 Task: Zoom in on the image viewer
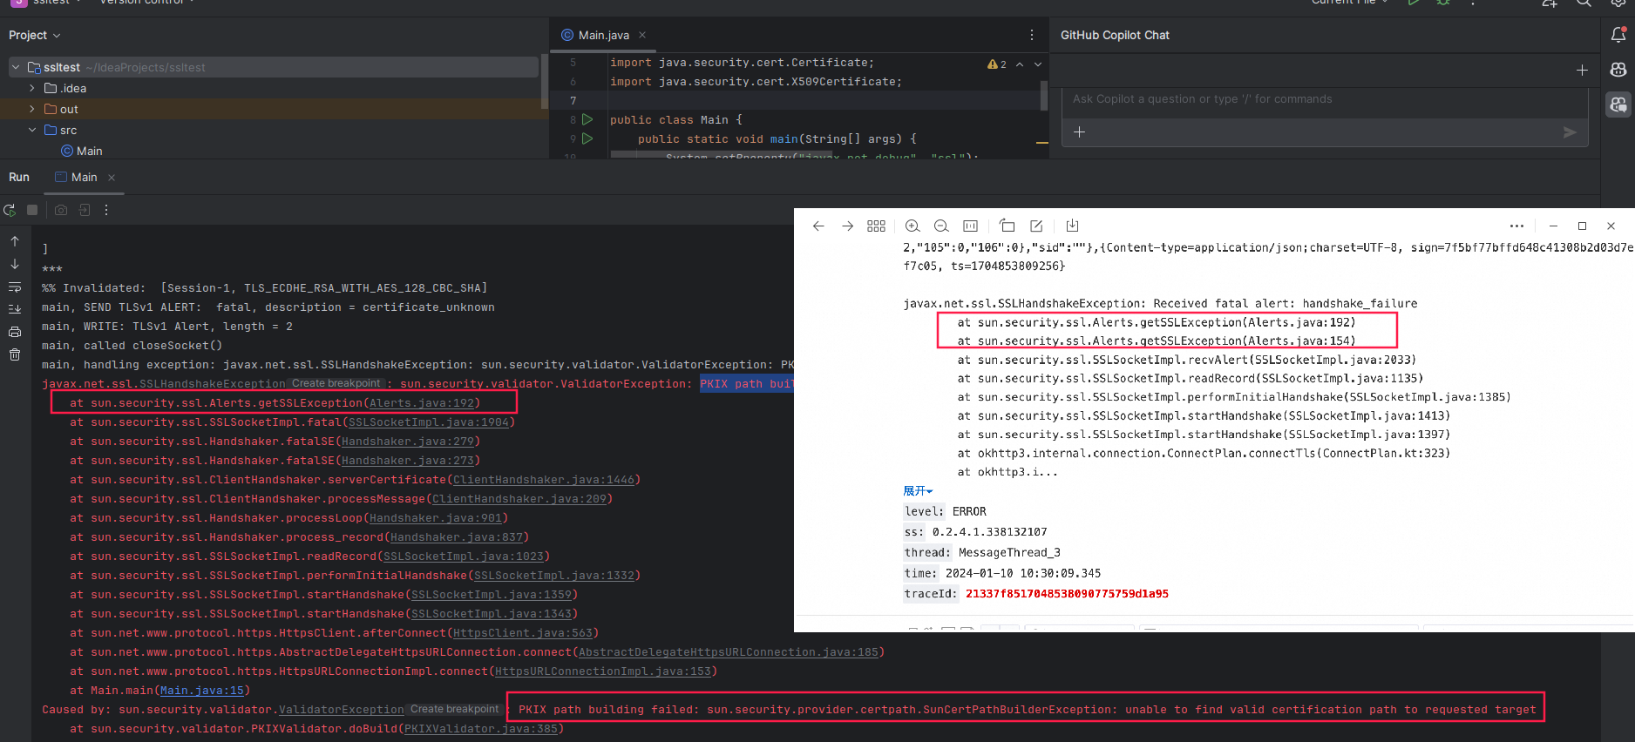[x=912, y=226]
